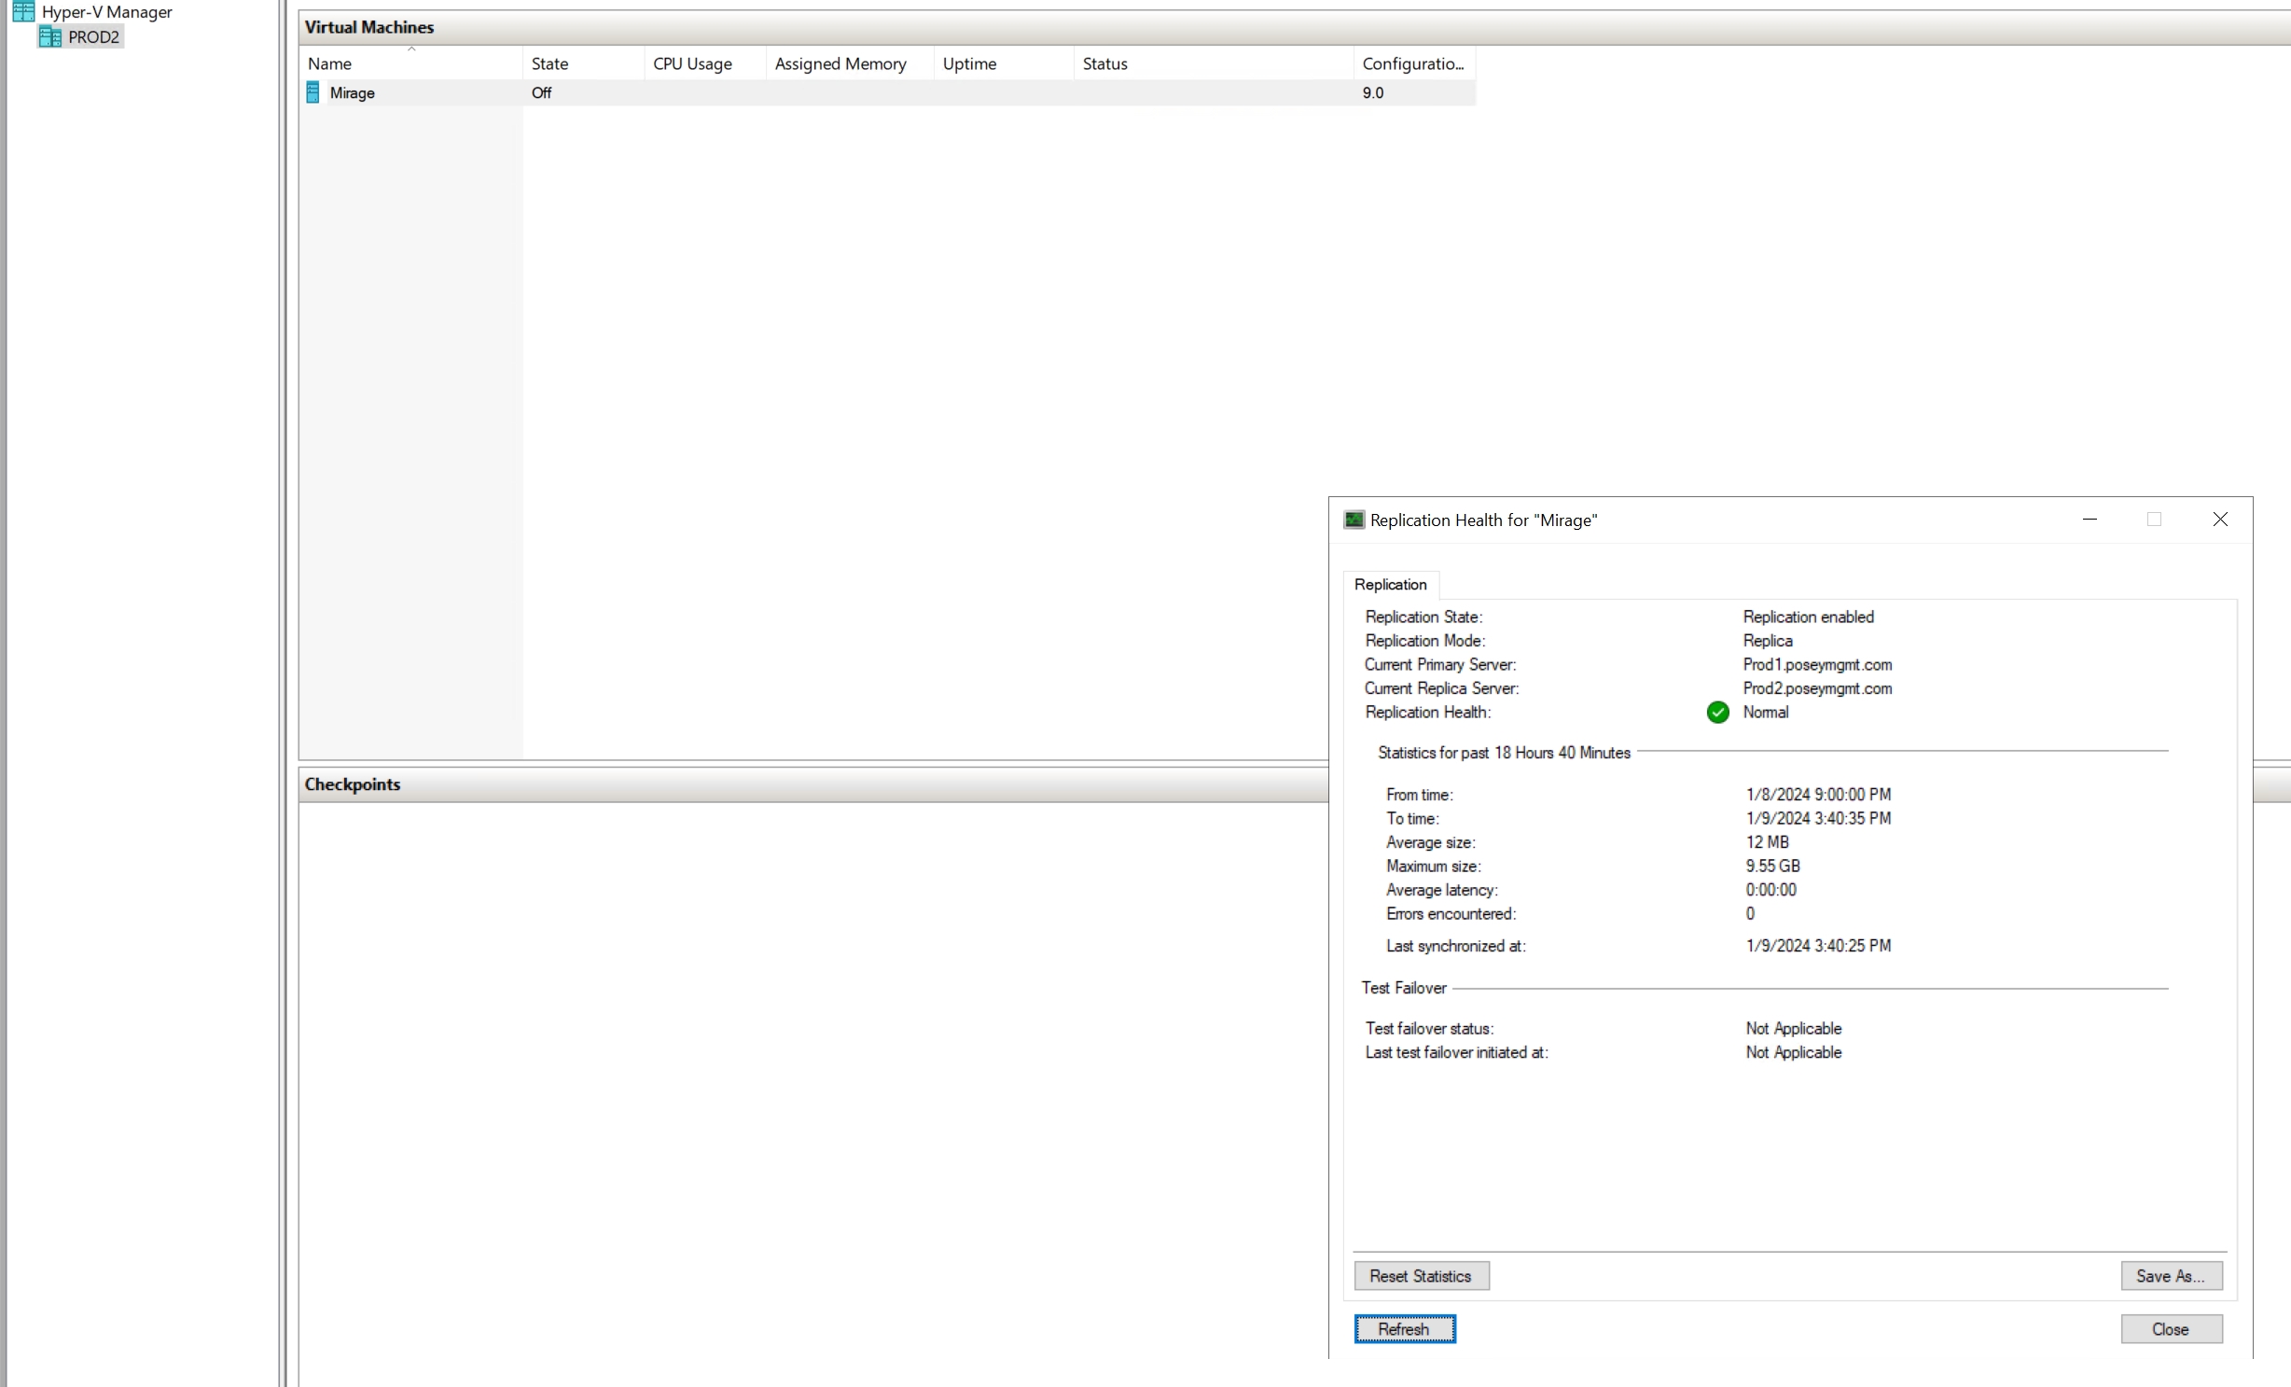Click the Status column header
Image resolution: width=2291 pixels, height=1387 pixels.
pos(1104,63)
